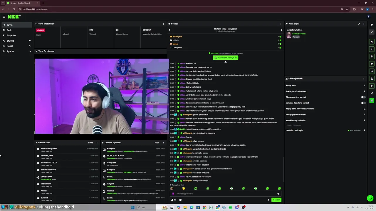376x211 pixels.
Task: Click the info icon in right sidebar
Action: point(372,25)
